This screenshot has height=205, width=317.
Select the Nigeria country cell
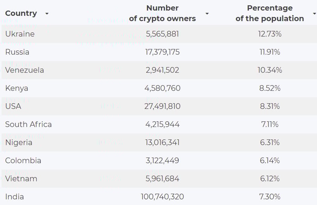click(18, 142)
